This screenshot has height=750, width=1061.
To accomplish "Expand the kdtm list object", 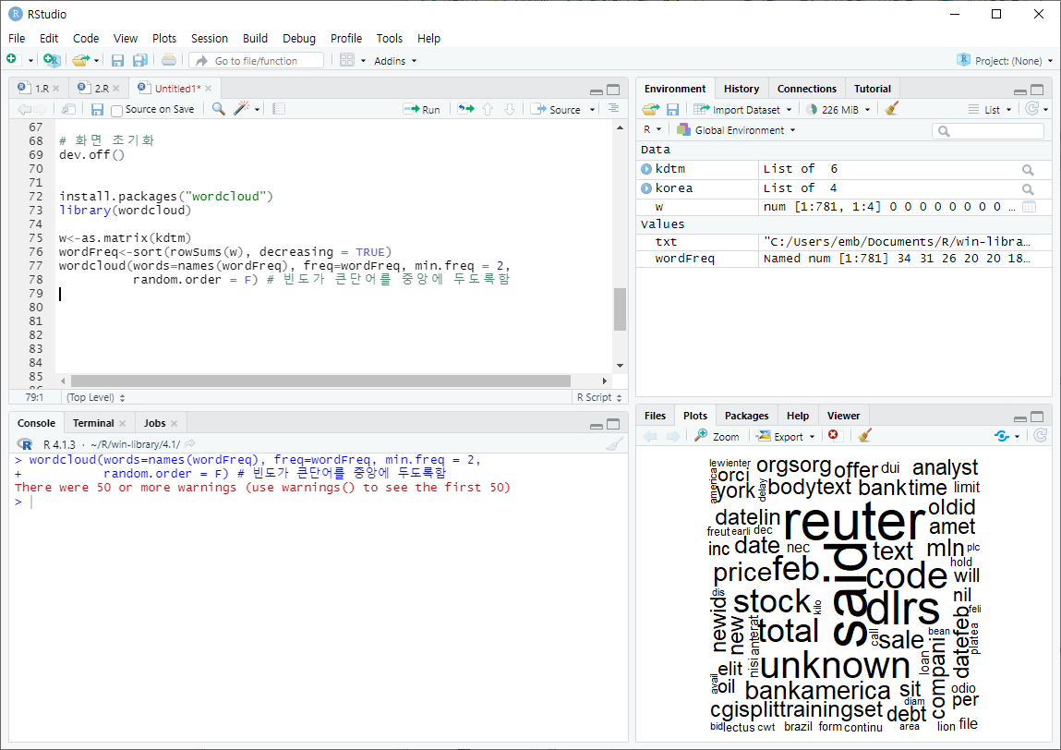I will (x=646, y=169).
